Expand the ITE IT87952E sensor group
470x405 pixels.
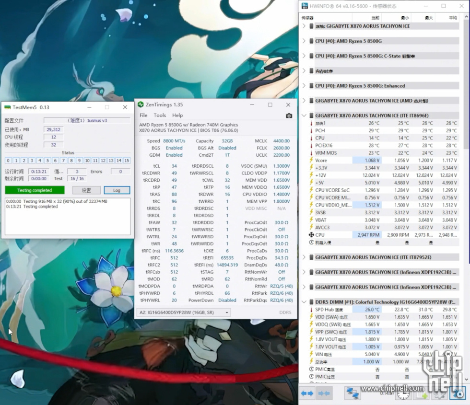[x=304, y=257]
